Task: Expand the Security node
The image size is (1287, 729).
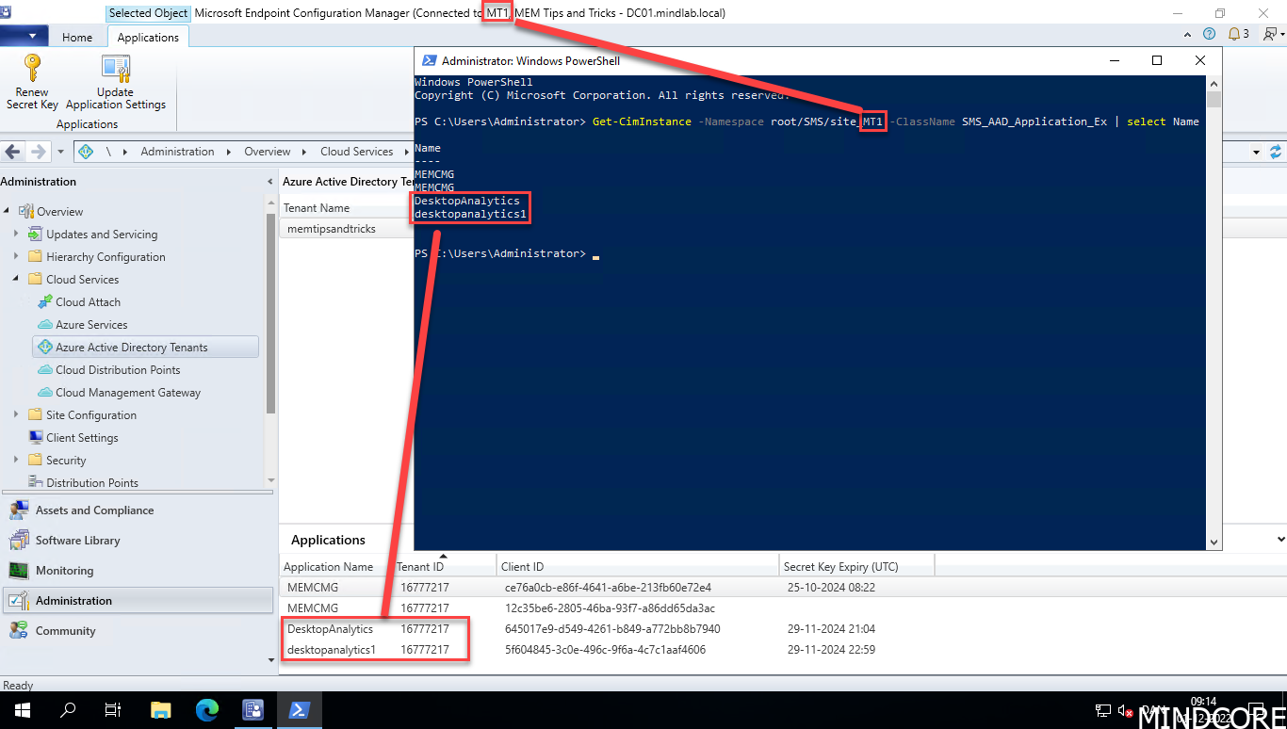Action: 16,461
